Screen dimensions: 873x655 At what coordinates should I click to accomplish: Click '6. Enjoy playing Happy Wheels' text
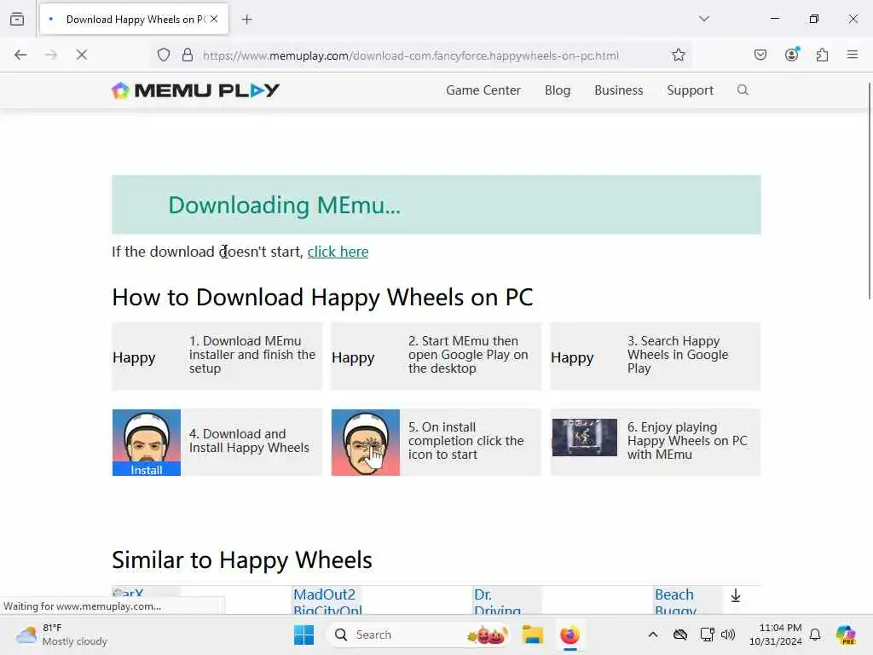pyautogui.click(x=687, y=441)
